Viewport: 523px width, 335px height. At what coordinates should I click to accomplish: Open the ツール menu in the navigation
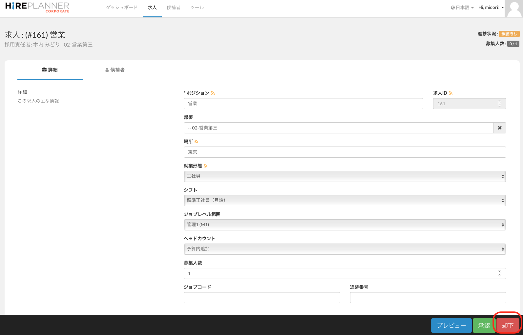(x=197, y=8)
